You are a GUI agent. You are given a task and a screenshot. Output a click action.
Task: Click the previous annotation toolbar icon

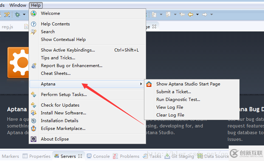pos(168,14)
